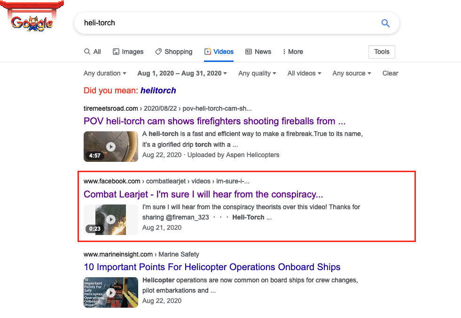Screen dimensions: 461x318
Task: Follow the 'helitorch' spelling suggestion
Action: point(158,91)
